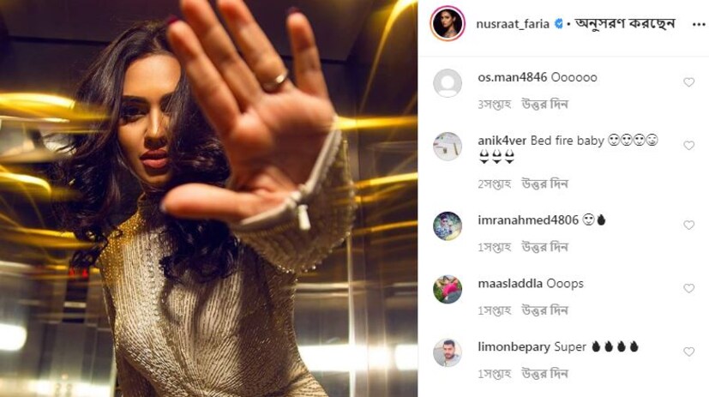The image size is (709, 397).
Task: Like anik4ver's comment with heart icon
Action: tap(688, 145)
